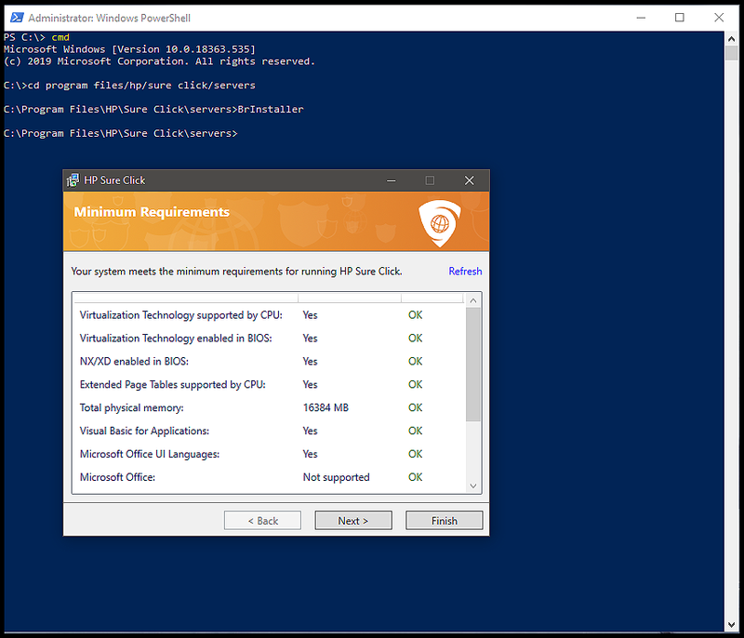Viewport: 744px width, 638px height.
Task: Click PowerShell window scroll down arrow
Action: click(x=734, y=624)
